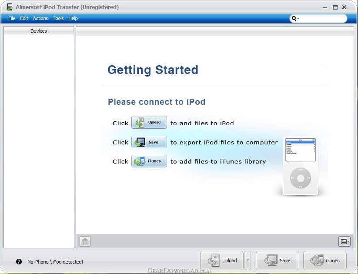Expand the Upload button dropdown arrow

click(248, 261)
